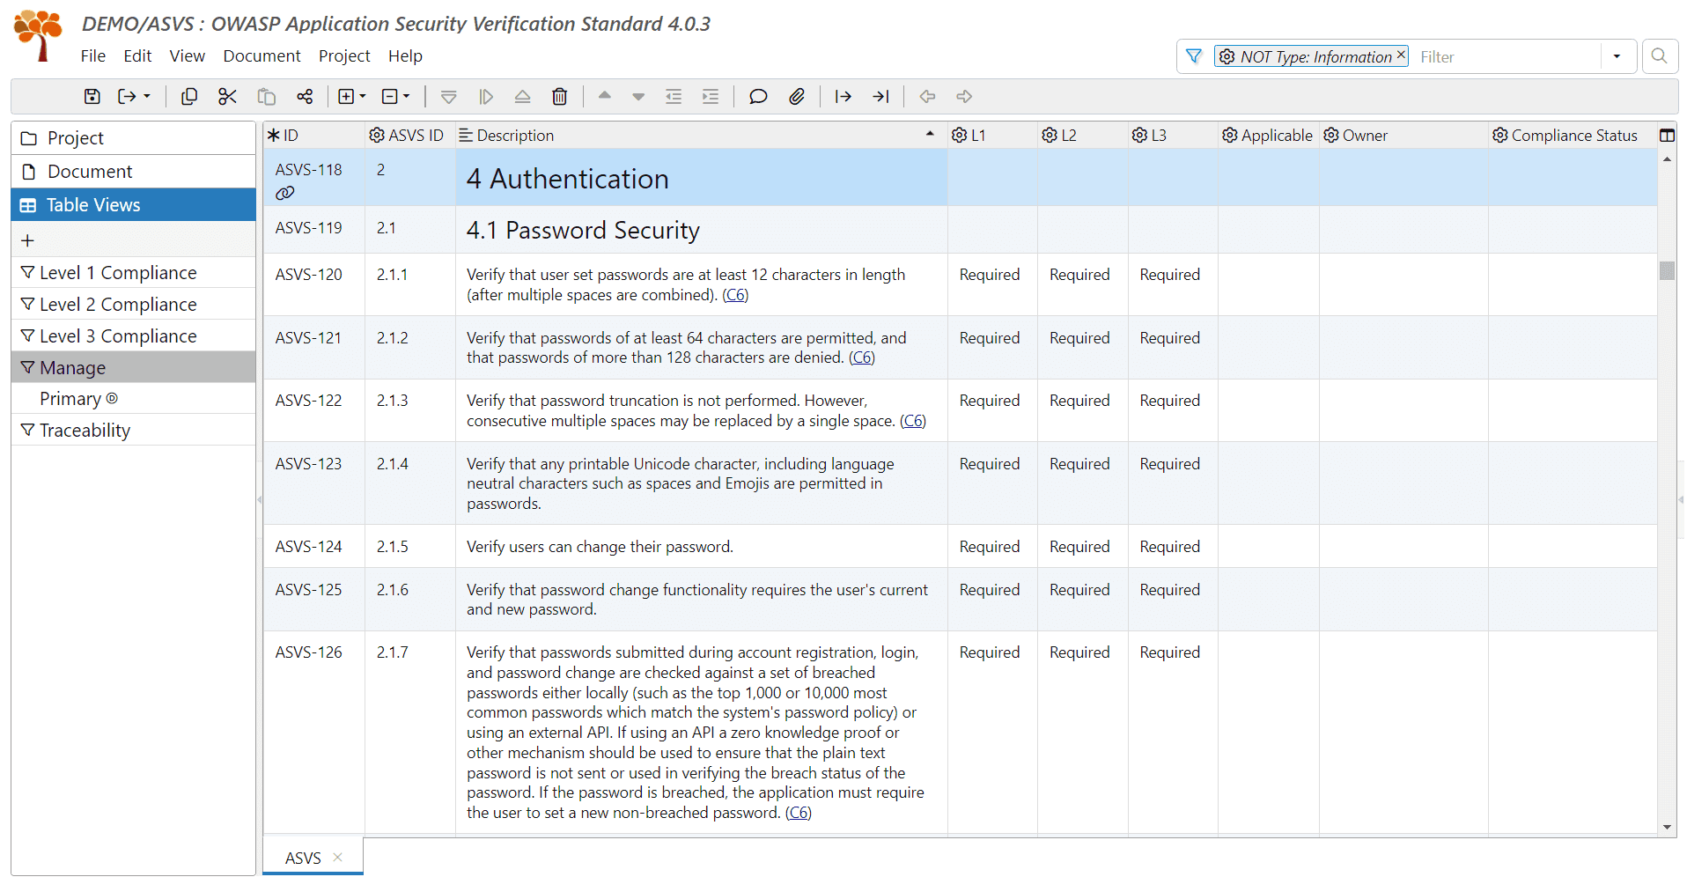Click the export arrow icon

[x=127, y=97]
